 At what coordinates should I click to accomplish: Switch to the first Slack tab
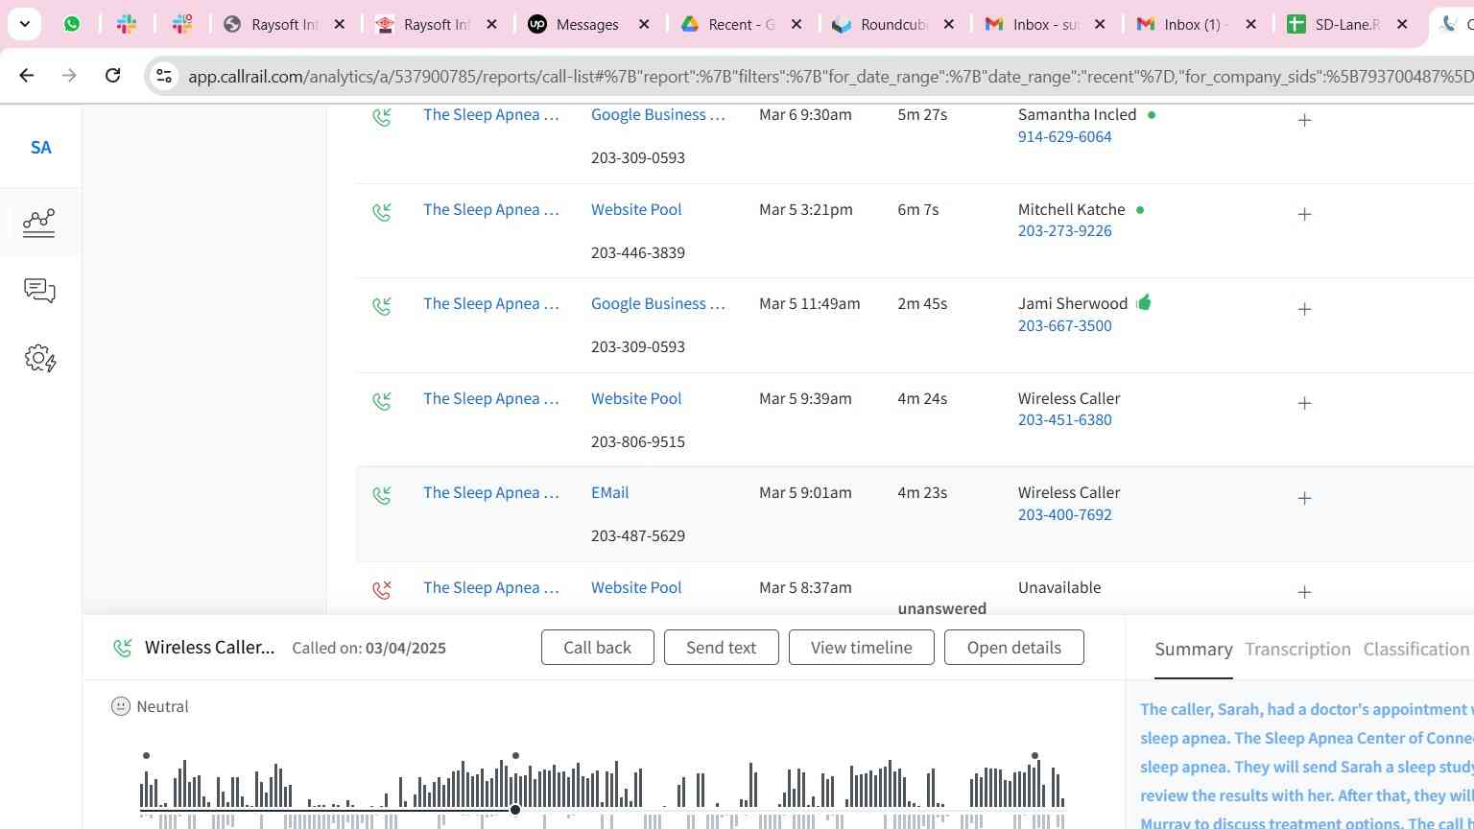pos(127,24)
